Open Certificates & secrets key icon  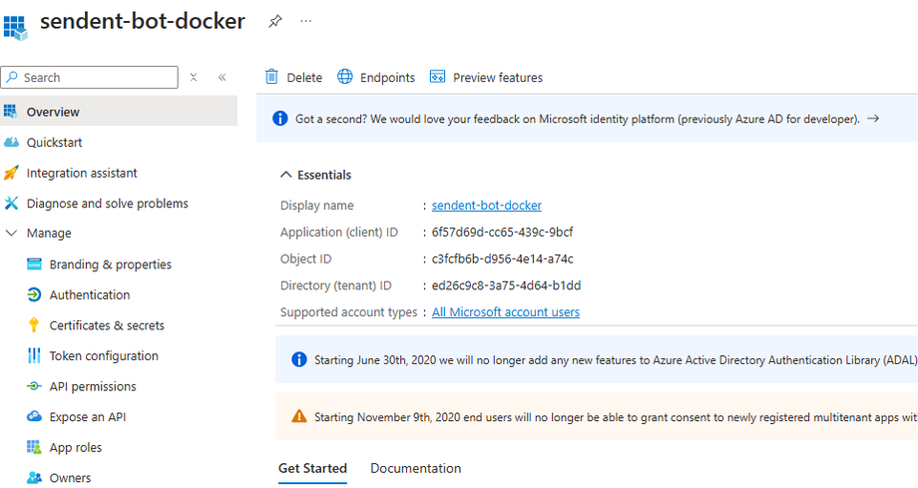pyautogui.click(x=34, y=325)
